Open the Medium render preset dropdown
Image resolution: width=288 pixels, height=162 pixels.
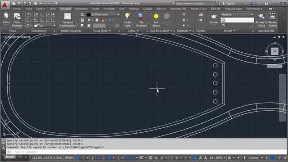[x=237, y=14]
